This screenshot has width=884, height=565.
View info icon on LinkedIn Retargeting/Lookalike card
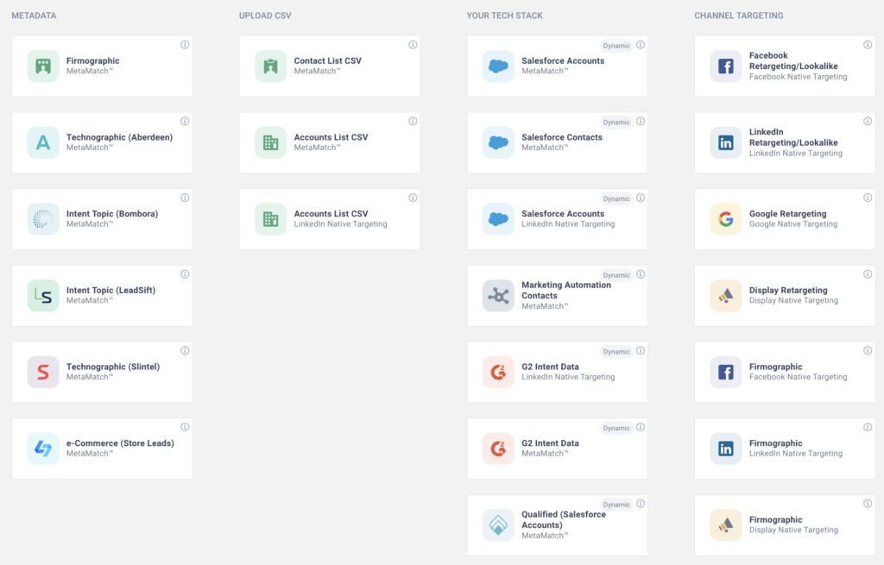click(x=868, y=121)
